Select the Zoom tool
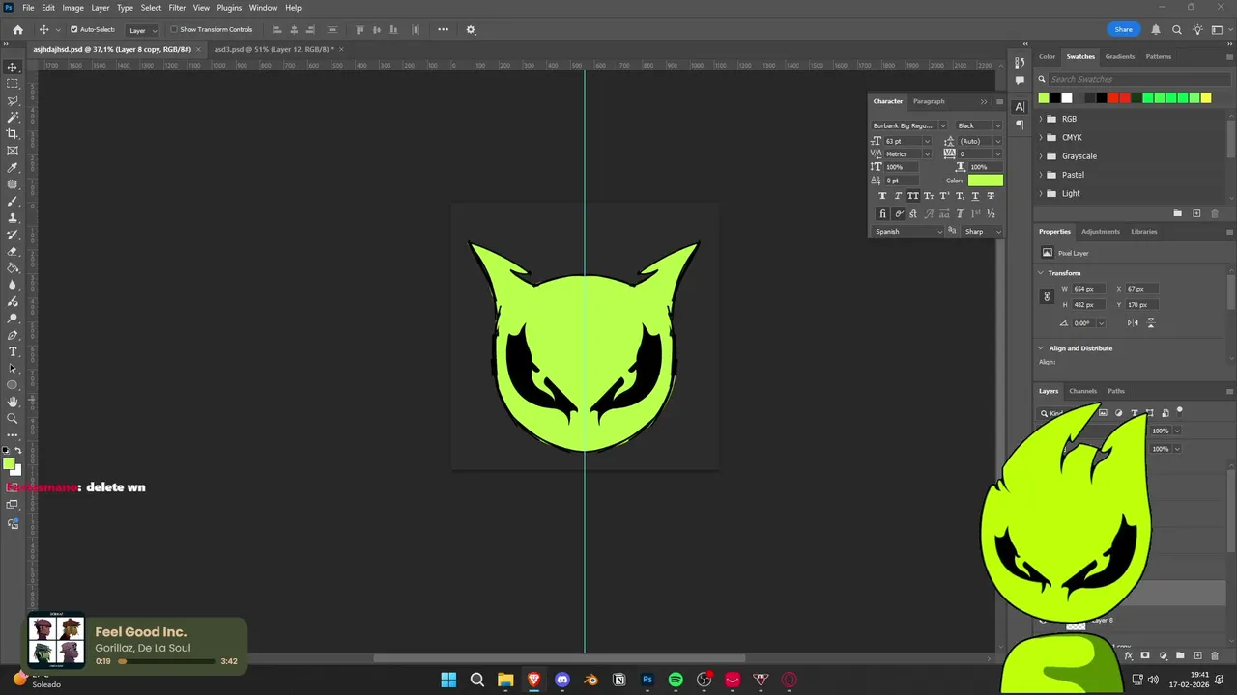Screen dimensions: 1237x695 click(x=13, y=419)
